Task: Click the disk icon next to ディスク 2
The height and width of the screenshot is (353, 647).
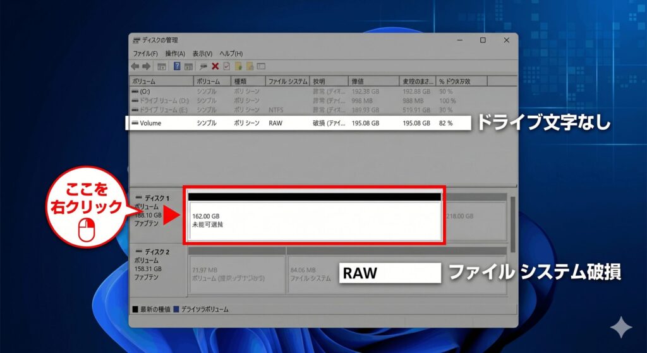Action: tap(139, 251)
